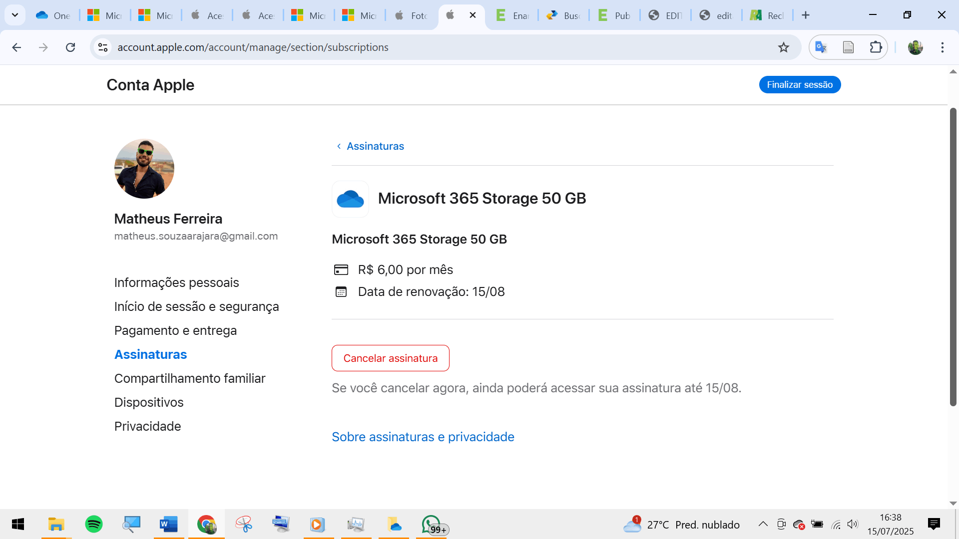Open the Windows Start menu
This screenshot has width=959, height=539.
click(18, 524)
